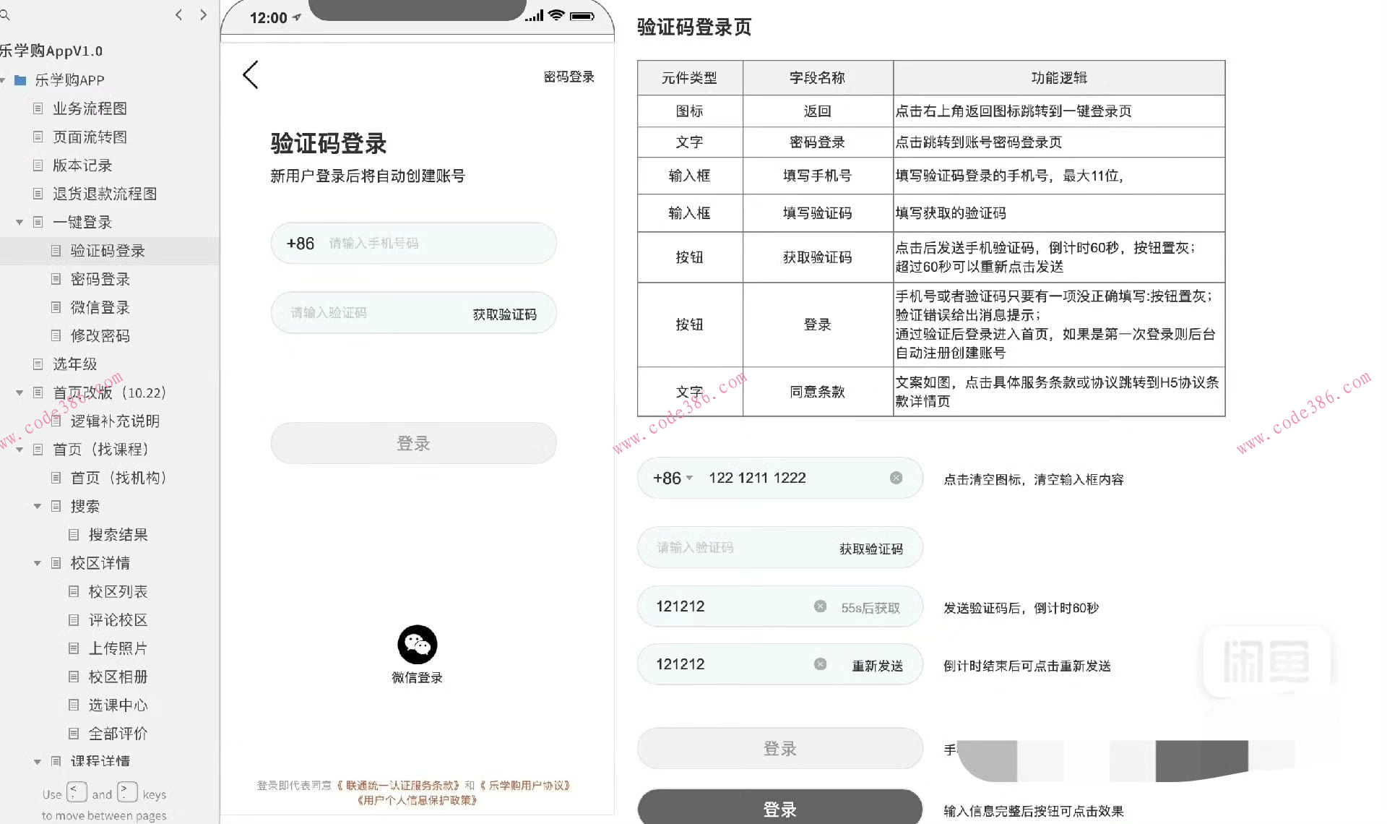The width and height of the screenshot is (1387, 824).
Task: Select the WeChat login icon in the mockup
Action: [416, 644]
